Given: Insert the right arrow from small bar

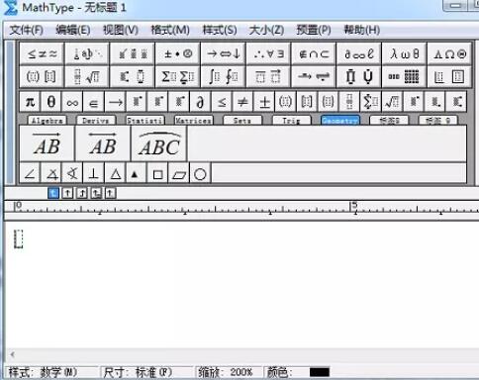Looking at the screenshot, I should click(x=115, y=102).
